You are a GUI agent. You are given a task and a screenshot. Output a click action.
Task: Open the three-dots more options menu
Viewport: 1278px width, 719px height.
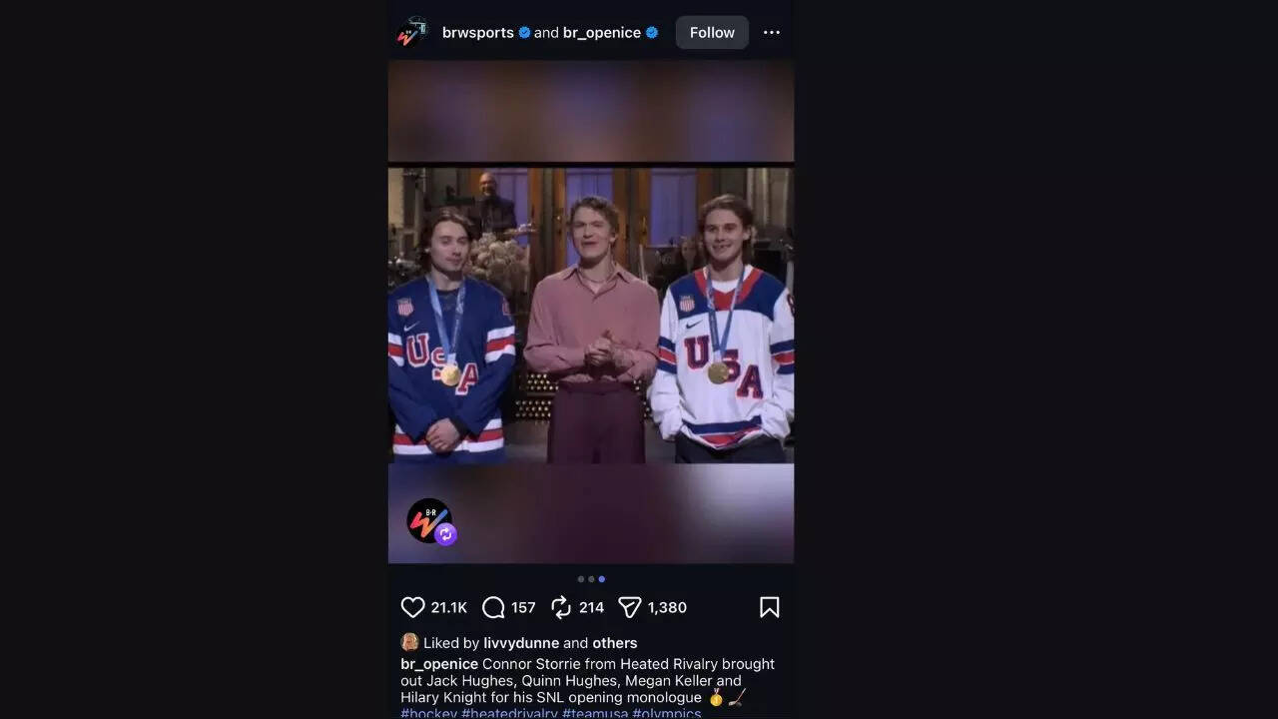tap(772, 32)
